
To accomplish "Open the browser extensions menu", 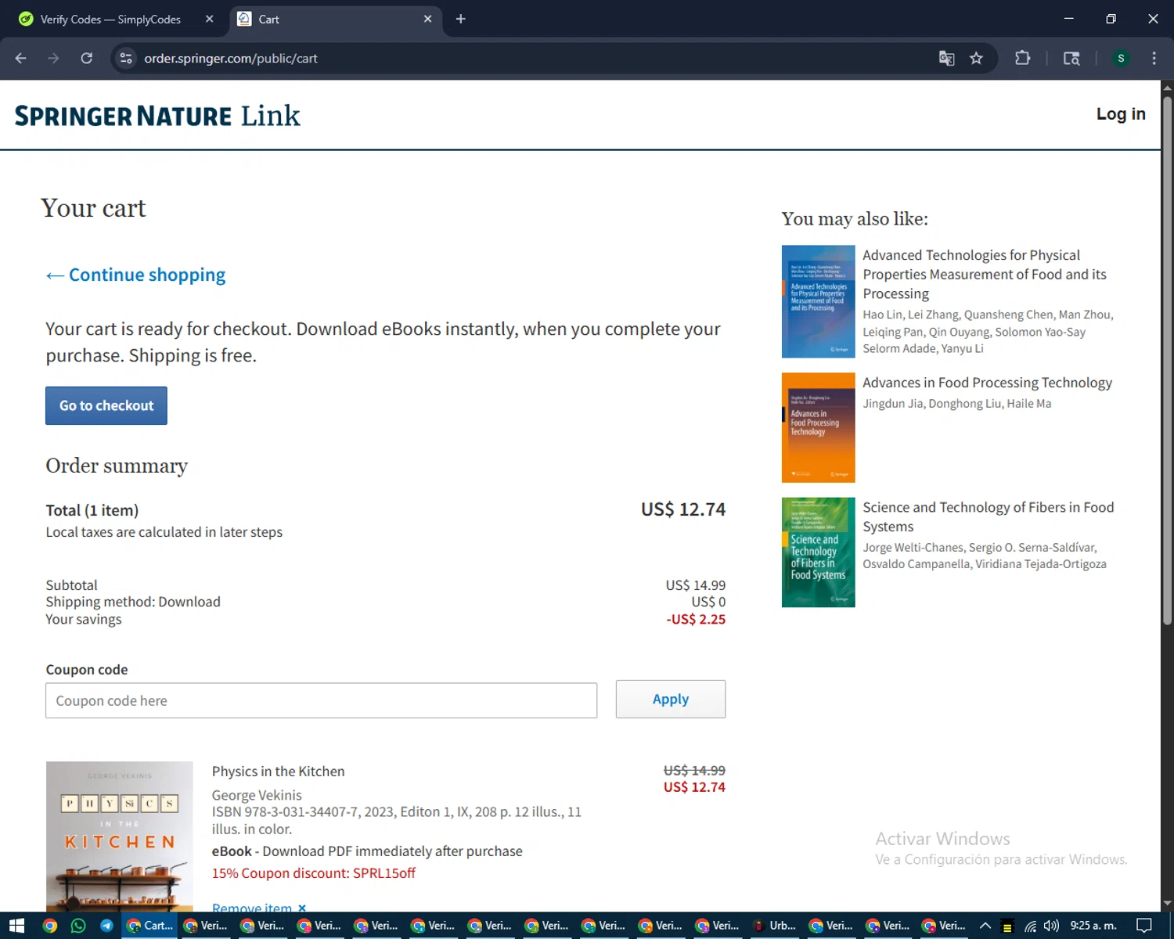I will 1022,58.
